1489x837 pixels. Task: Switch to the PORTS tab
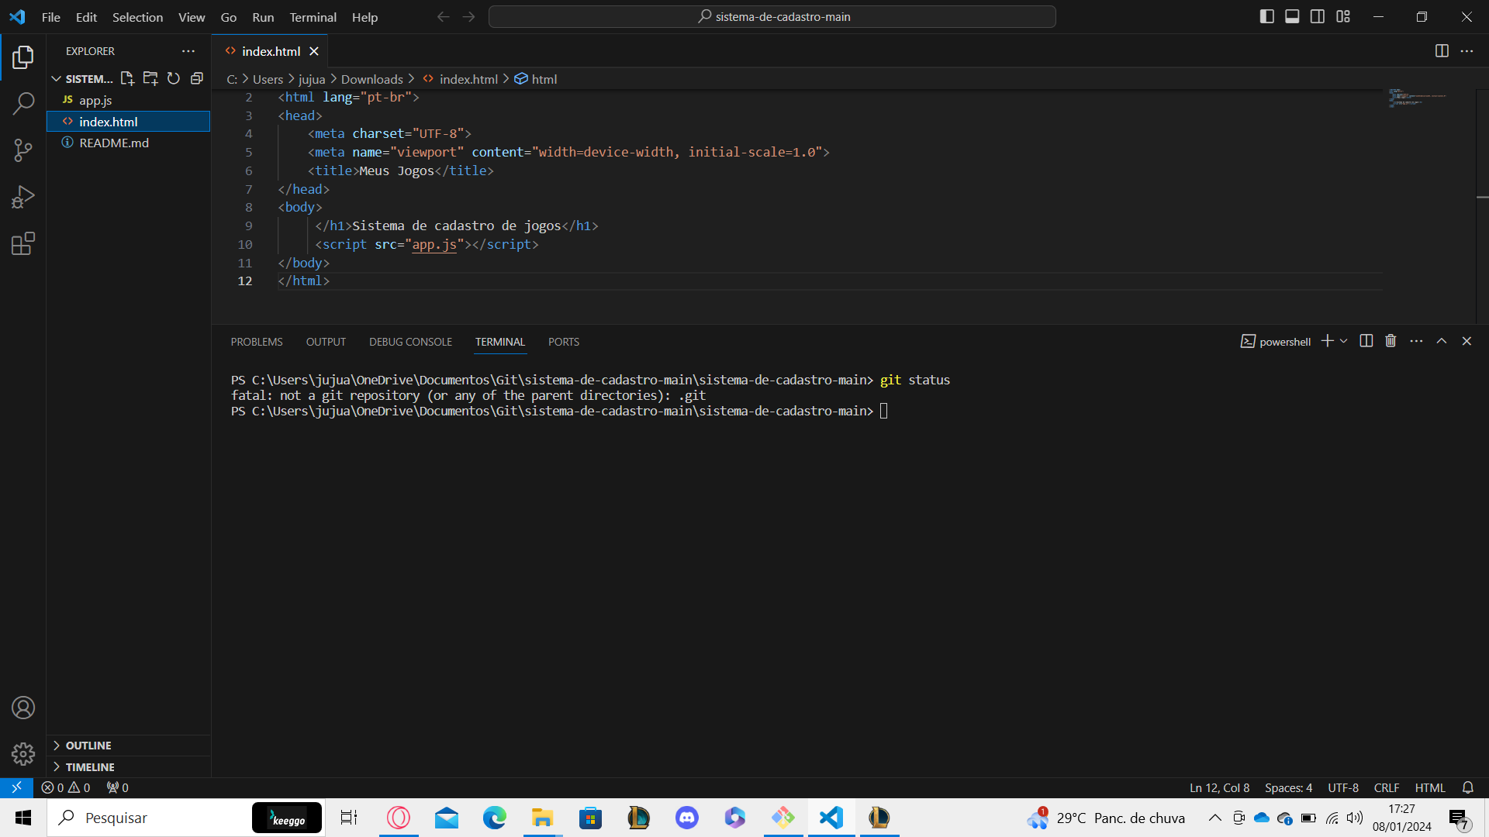click(564, 342)
